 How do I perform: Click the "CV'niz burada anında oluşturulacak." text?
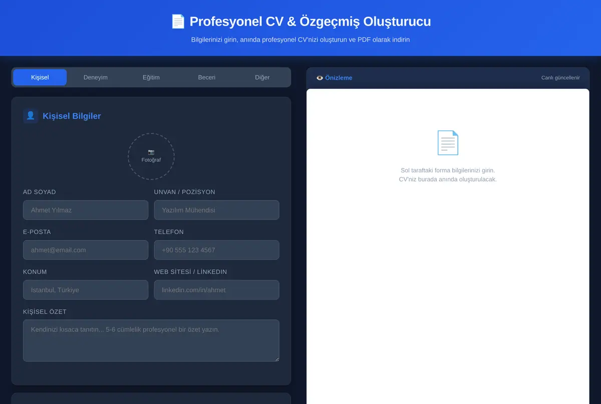pyautogui.click(x=448, y=179)
